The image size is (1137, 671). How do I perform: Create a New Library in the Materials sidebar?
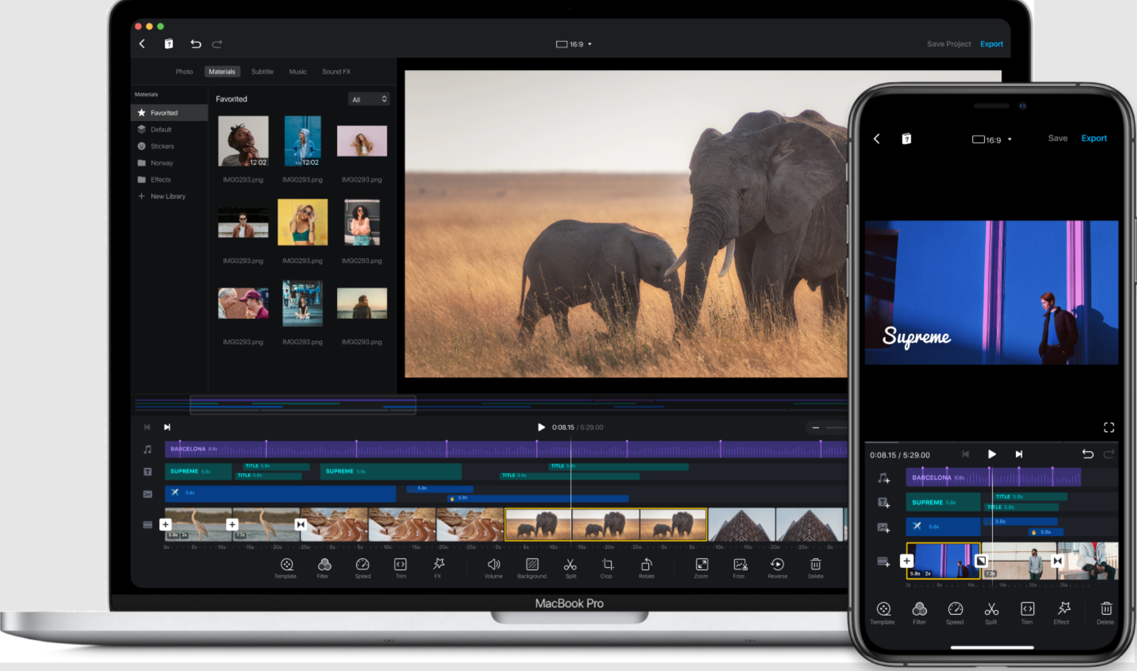pos(167,196)
